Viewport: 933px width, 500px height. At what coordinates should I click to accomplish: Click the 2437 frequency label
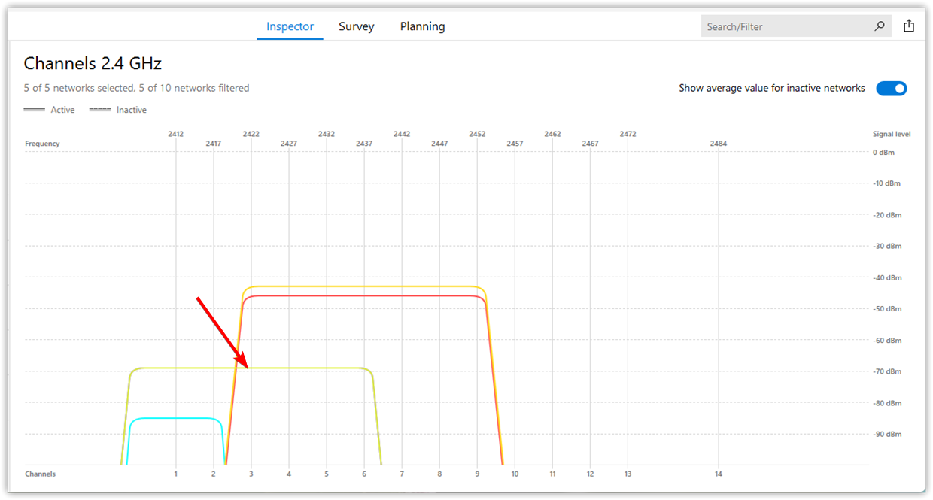363,142
